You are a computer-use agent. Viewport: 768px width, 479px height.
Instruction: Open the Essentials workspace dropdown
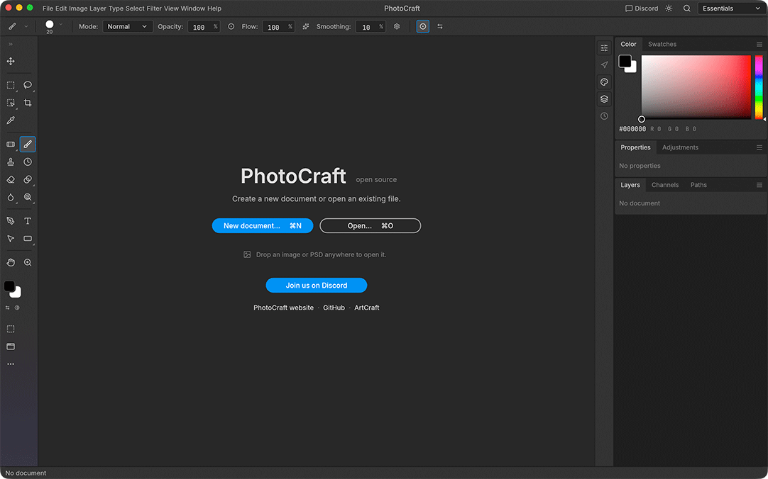click(732, 9)
